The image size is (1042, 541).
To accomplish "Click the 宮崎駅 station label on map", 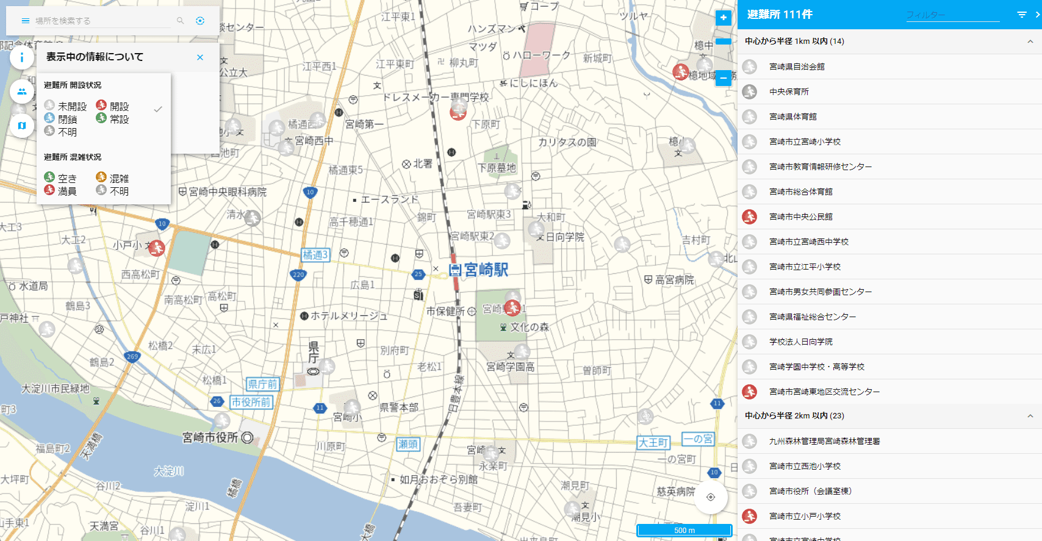I will 486,270.
